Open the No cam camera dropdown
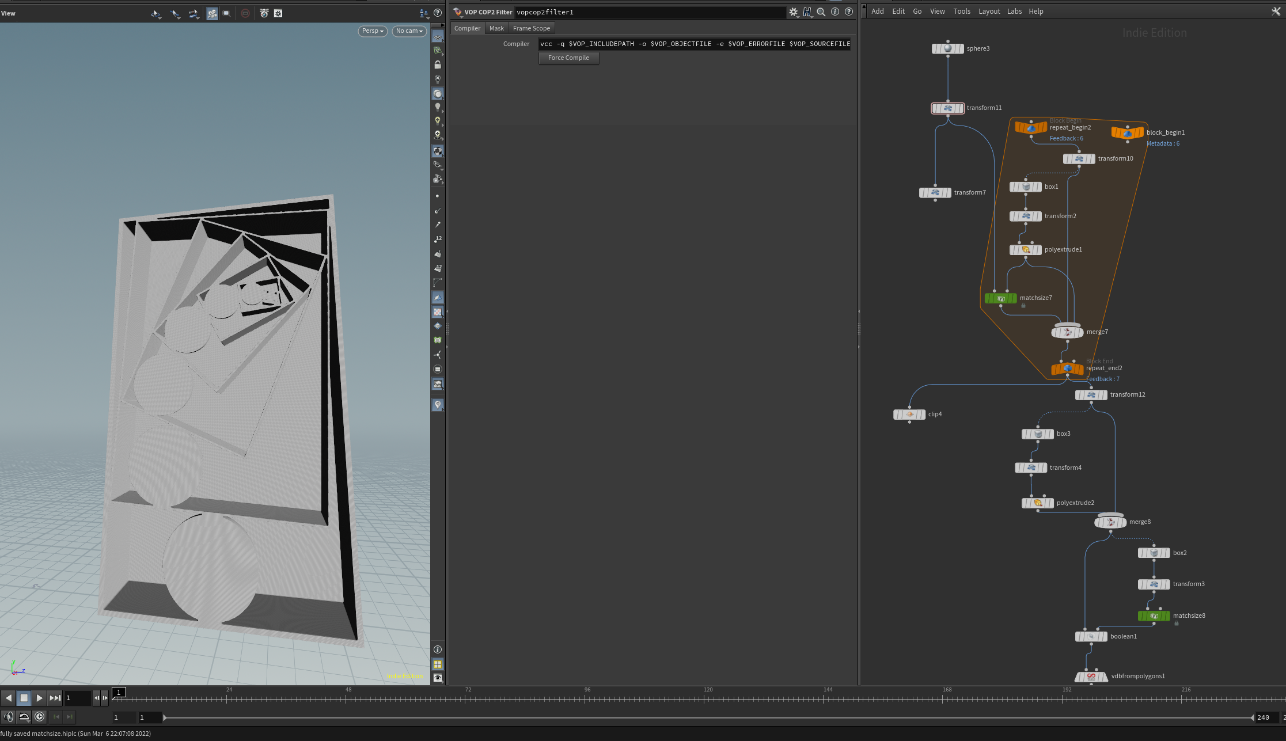 409,31
